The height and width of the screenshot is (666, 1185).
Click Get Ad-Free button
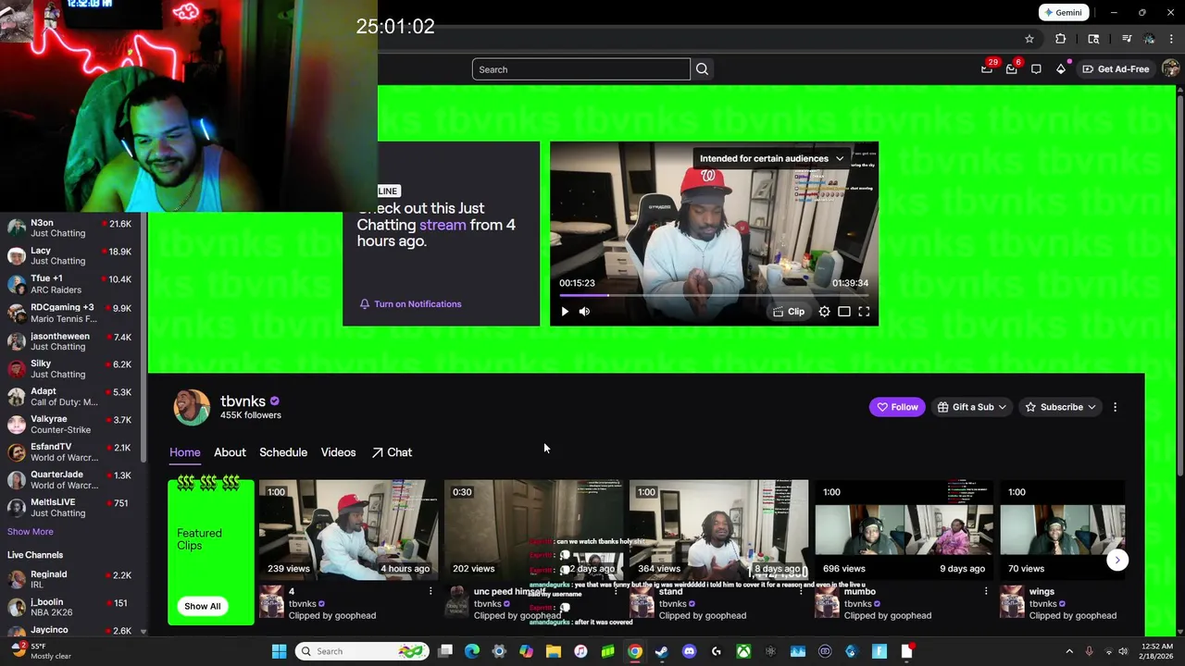(1116, 69)
